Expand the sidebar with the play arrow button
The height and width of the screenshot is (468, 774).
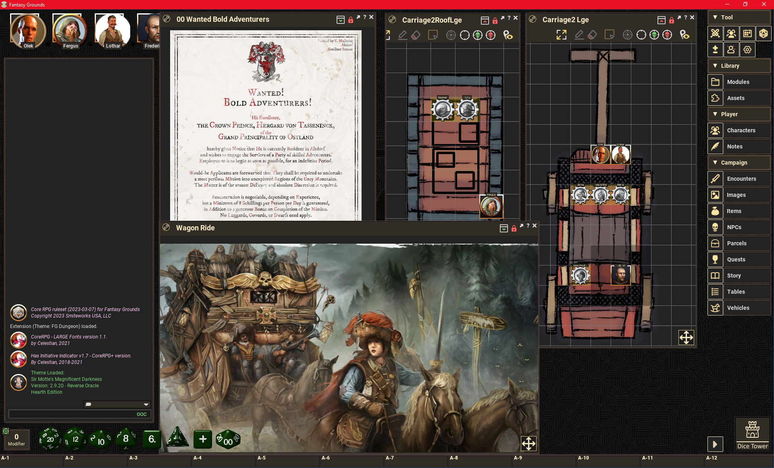click(x=715, y=444)
